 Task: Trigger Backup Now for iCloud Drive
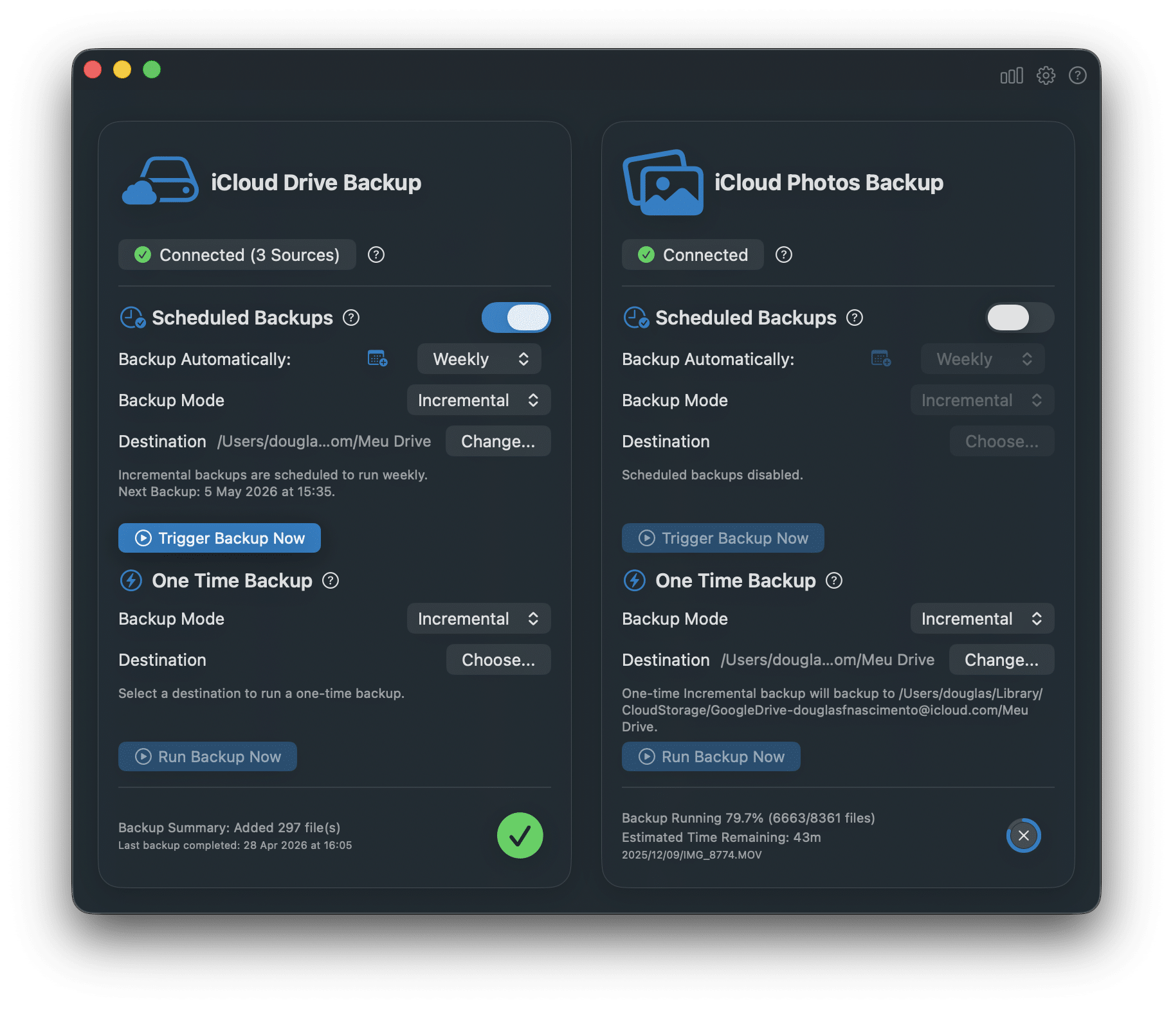pos(219,538)
